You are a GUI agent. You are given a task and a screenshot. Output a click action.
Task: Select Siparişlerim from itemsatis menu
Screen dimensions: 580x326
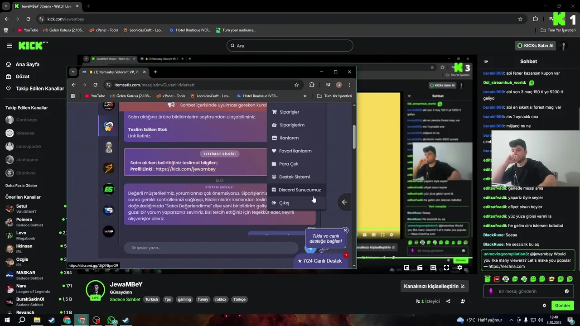click(x=296, y=125)
